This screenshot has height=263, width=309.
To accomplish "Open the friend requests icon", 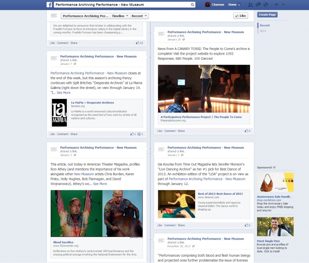I will pos(250,5).
